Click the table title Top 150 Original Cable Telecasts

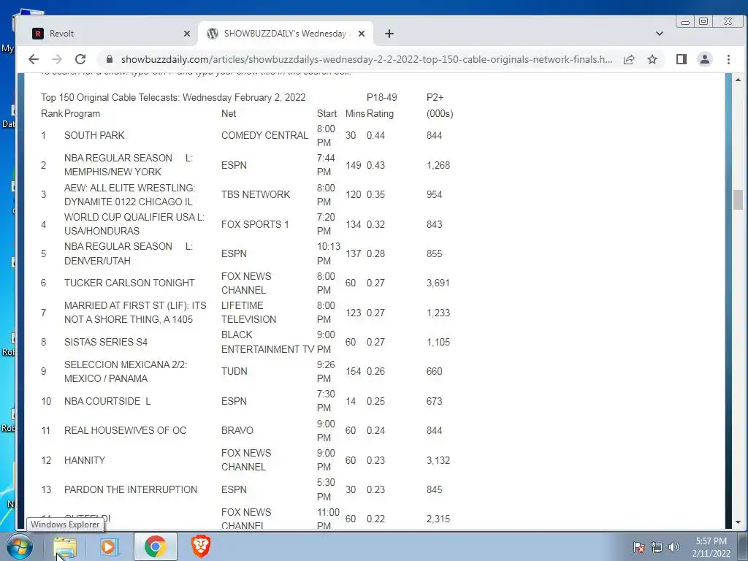pos(173,97)
